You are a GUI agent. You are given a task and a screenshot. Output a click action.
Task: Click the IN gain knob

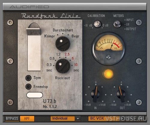(x=95, y=94)
